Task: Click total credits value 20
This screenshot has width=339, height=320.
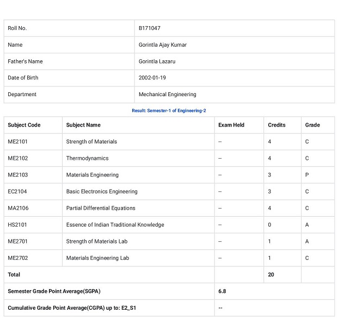Action: 271,275
